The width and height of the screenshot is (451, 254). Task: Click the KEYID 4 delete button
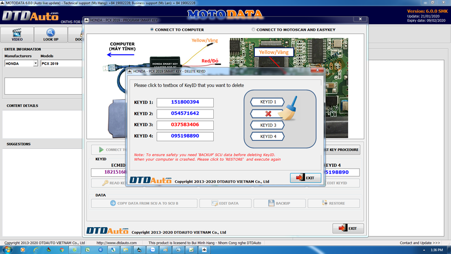click(x=267, y=136)
